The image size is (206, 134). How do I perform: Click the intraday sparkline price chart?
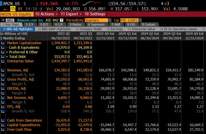pos(91,4)
